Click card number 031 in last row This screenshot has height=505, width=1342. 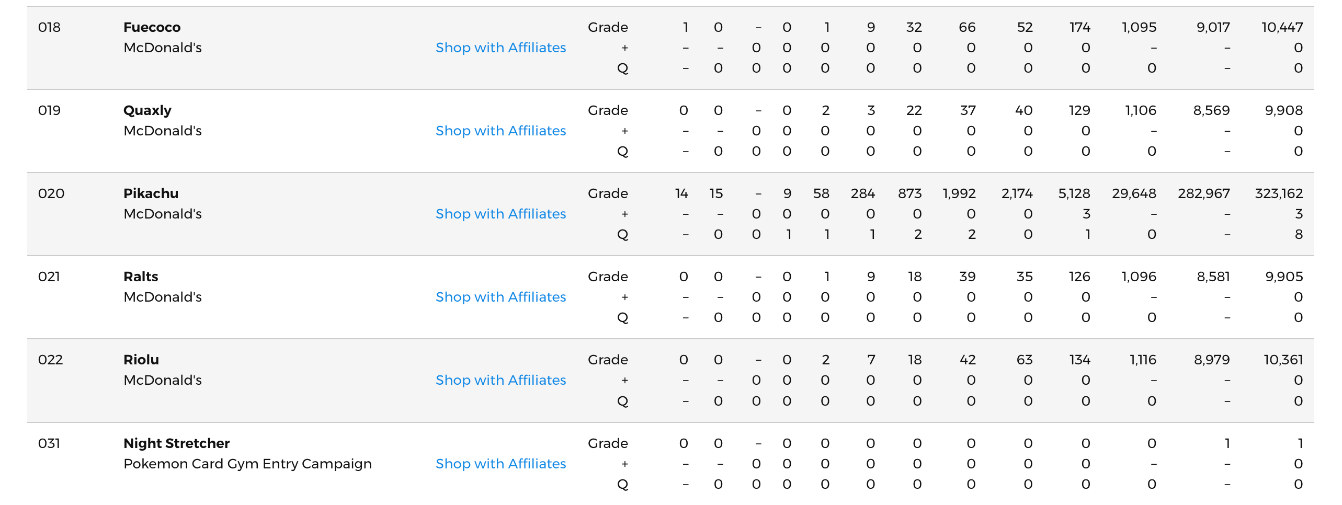pyautogui.click(x=49, y=443)
